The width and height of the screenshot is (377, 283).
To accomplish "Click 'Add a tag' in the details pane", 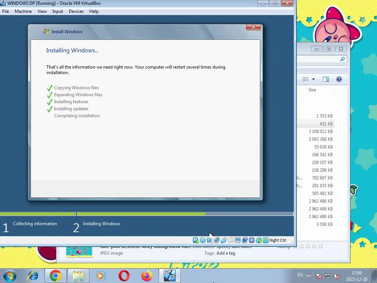I will (226, 253).
